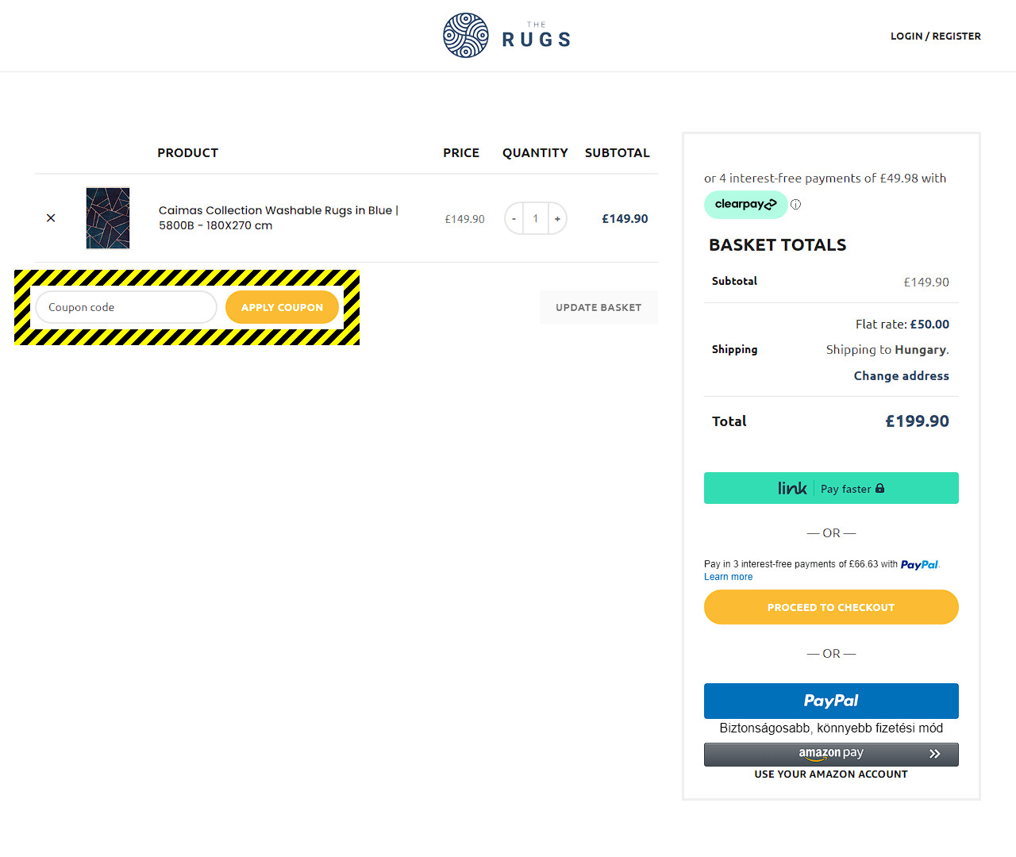Click The Rugs logo in header

[506, 36]
